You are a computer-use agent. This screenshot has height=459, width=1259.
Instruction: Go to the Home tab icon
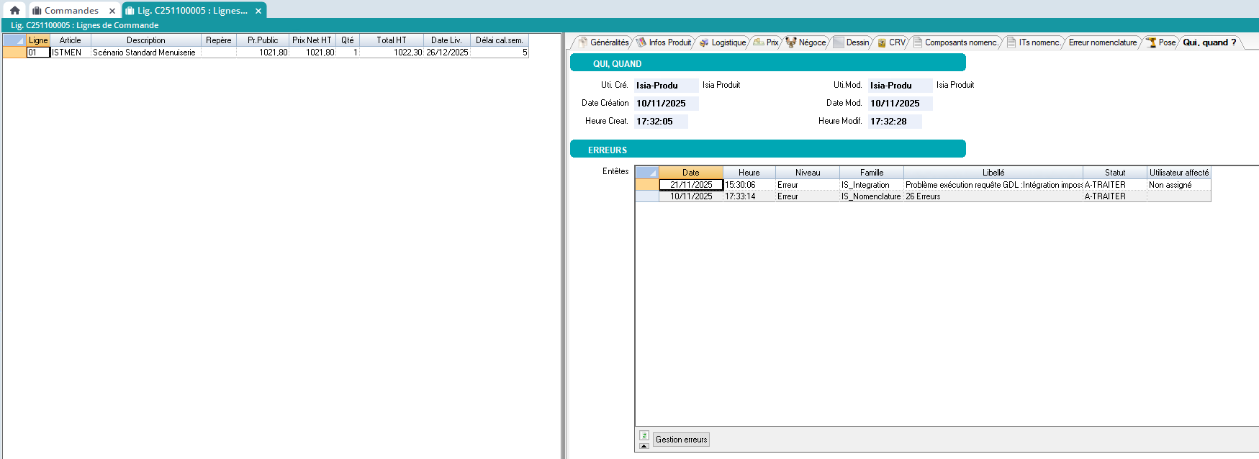14,10
